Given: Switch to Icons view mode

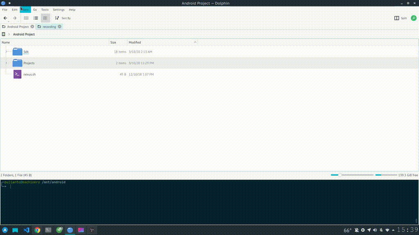Looking at the screenshot, I should pyautogui.click(x=26, y=18).
